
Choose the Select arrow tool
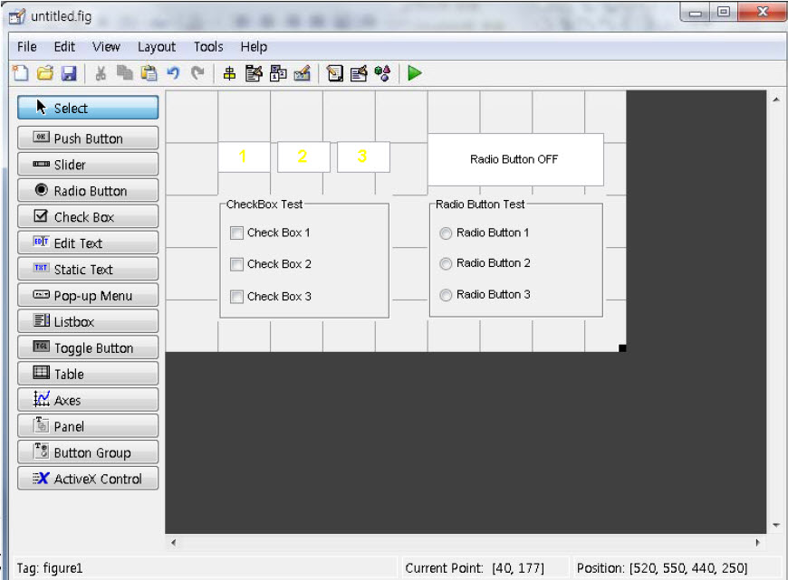click(88, 108)
